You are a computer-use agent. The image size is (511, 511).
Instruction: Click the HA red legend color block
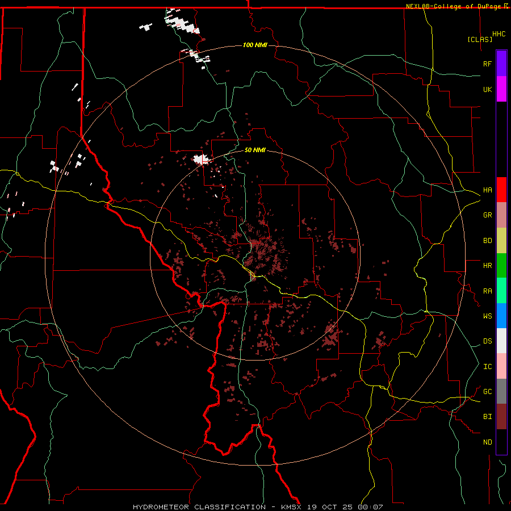click(501, 190)
